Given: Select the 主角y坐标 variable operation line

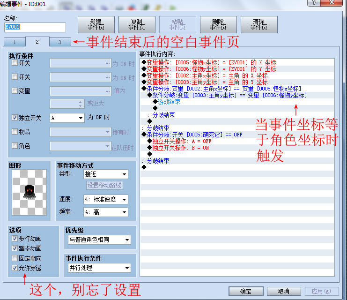Looking at the screenshot, I should tap(237, 82).
